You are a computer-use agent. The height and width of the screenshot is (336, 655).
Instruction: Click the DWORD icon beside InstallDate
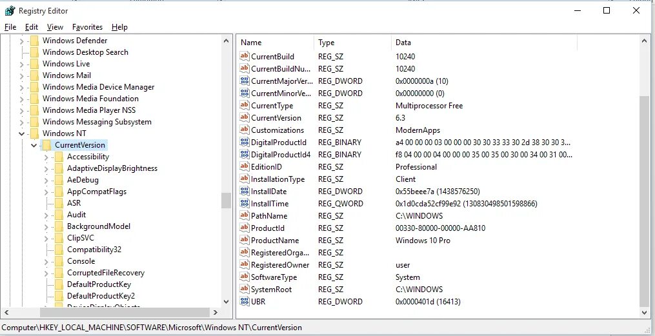coord(245,191)
